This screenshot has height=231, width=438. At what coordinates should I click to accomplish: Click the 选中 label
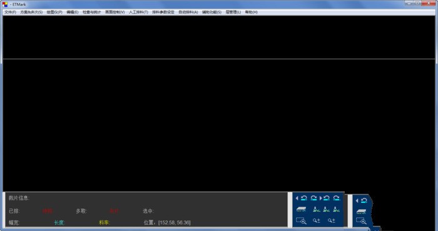click(148, 211)
